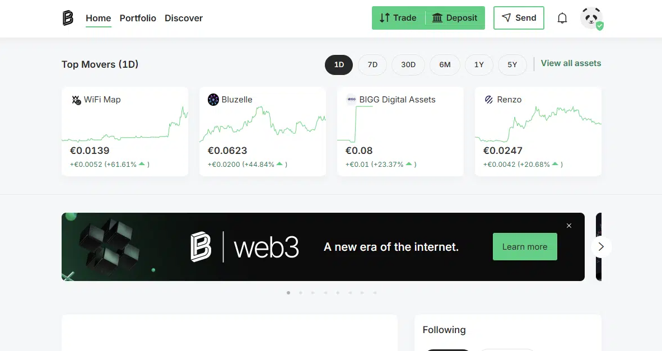662x351 pixels.
Task: Select the 1Y period pill
Action: coord(479,65)
